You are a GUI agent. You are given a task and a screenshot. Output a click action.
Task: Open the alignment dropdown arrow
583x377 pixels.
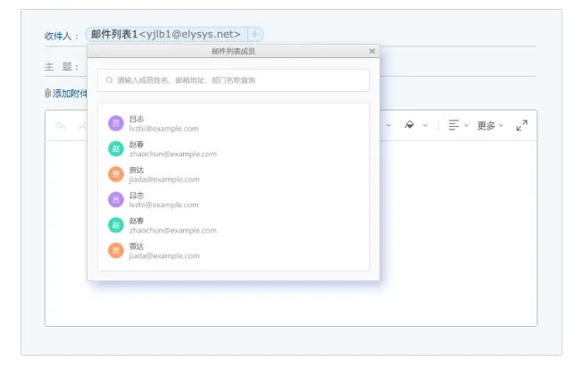(x=466, y=125)
